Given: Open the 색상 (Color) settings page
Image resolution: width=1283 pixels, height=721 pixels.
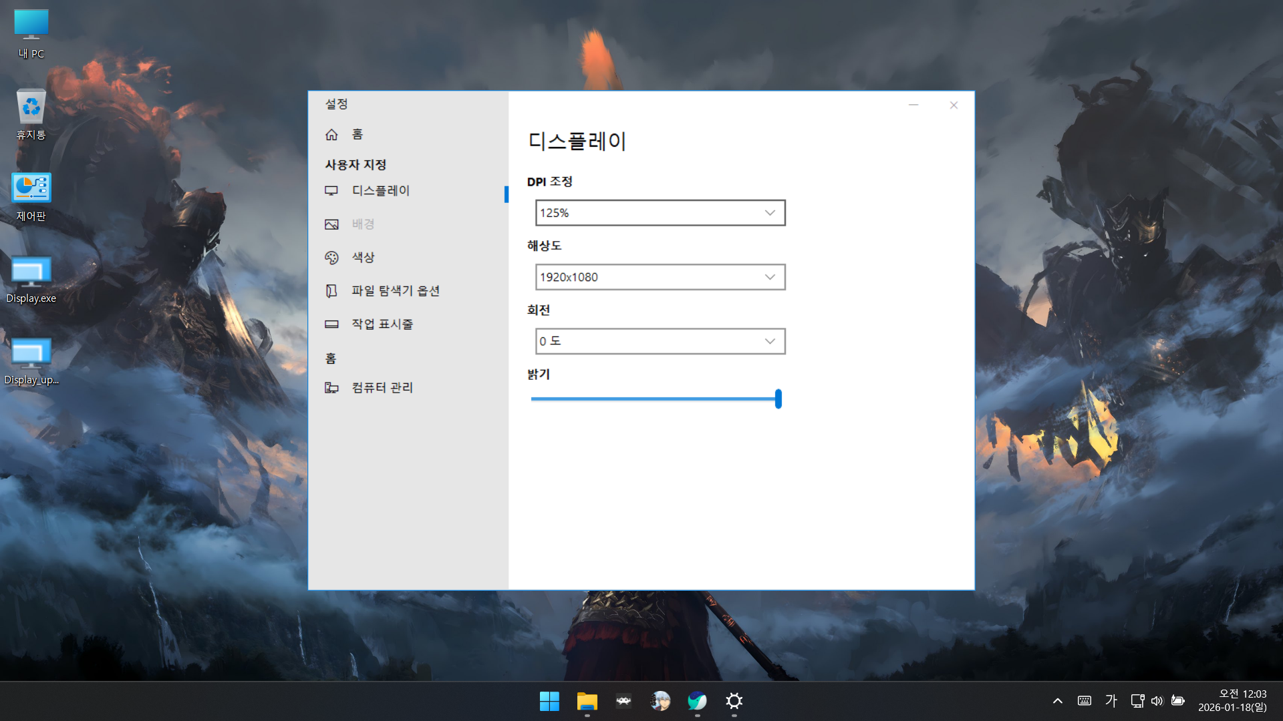Looking at the screenshot, I should coord(363,258).
